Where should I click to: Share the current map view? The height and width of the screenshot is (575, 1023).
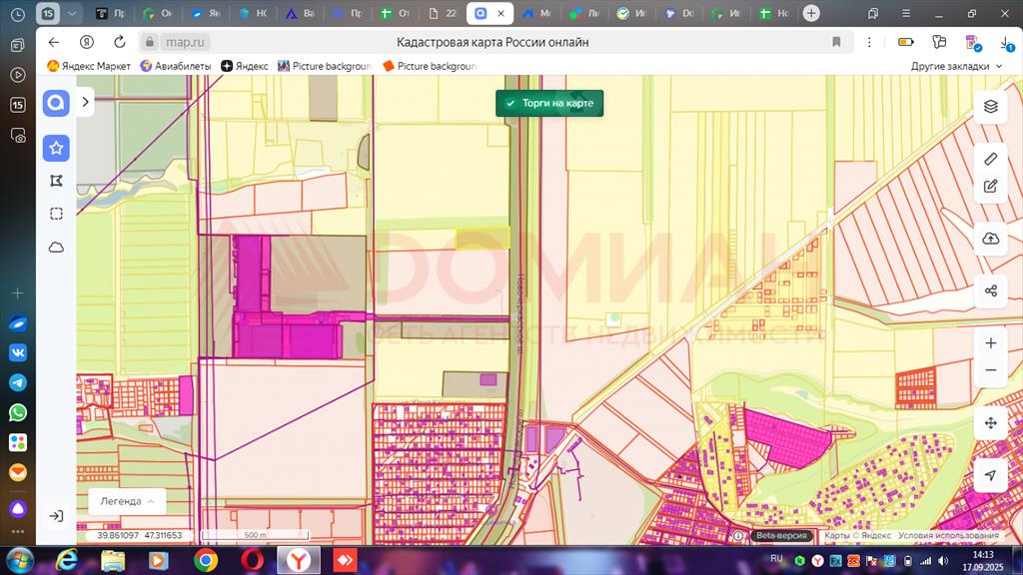990,290
